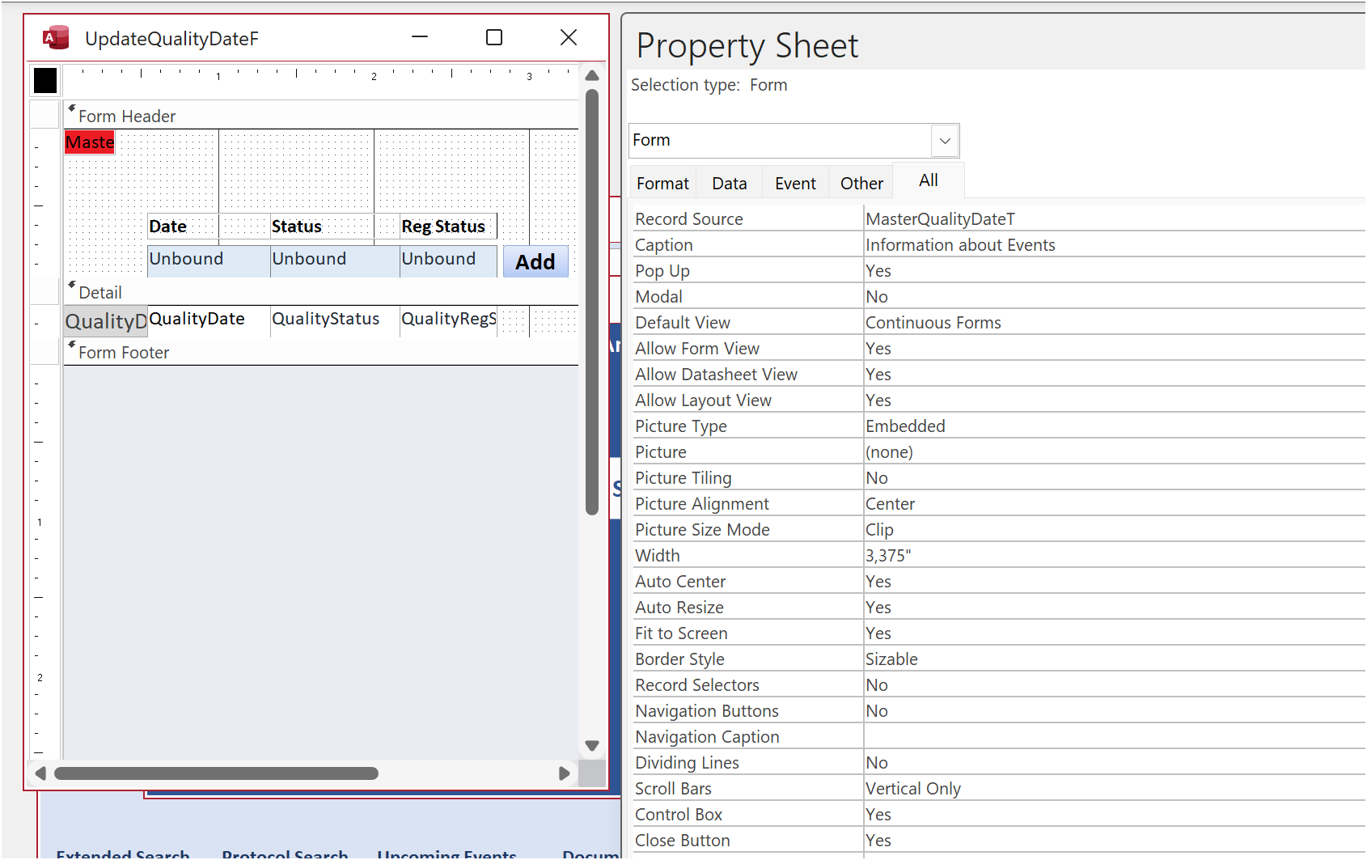
Task: Switch to the Event tab
Action: 795,184
